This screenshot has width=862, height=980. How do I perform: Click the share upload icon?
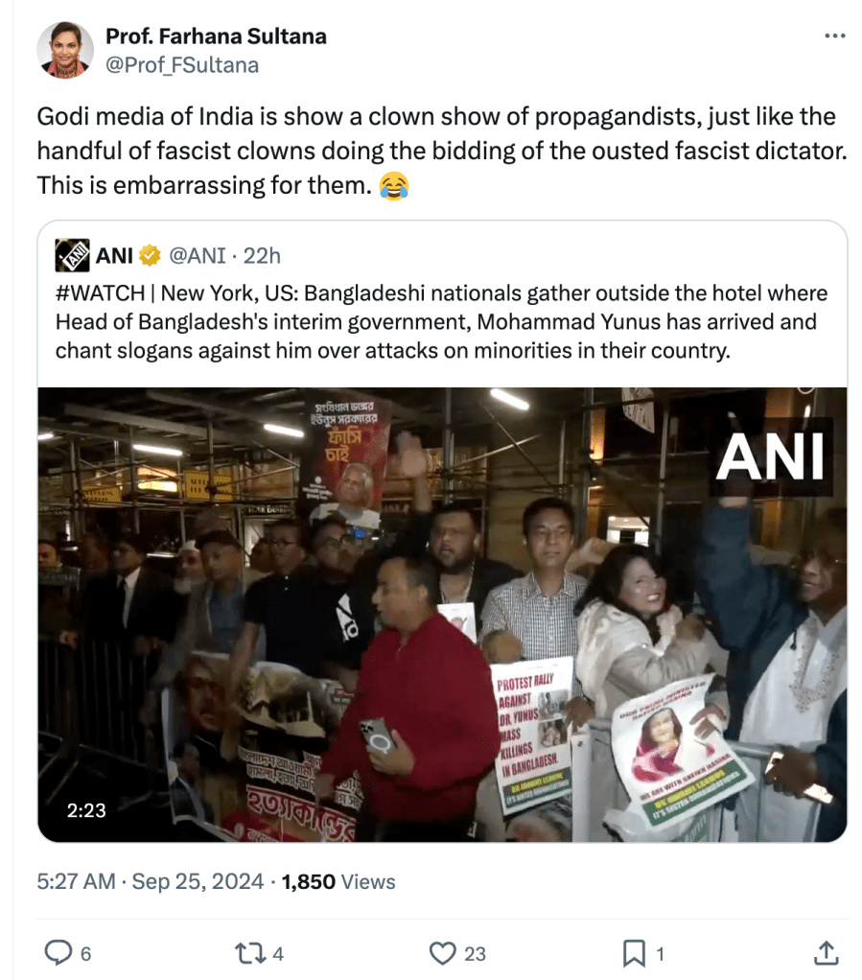[826, 952]
